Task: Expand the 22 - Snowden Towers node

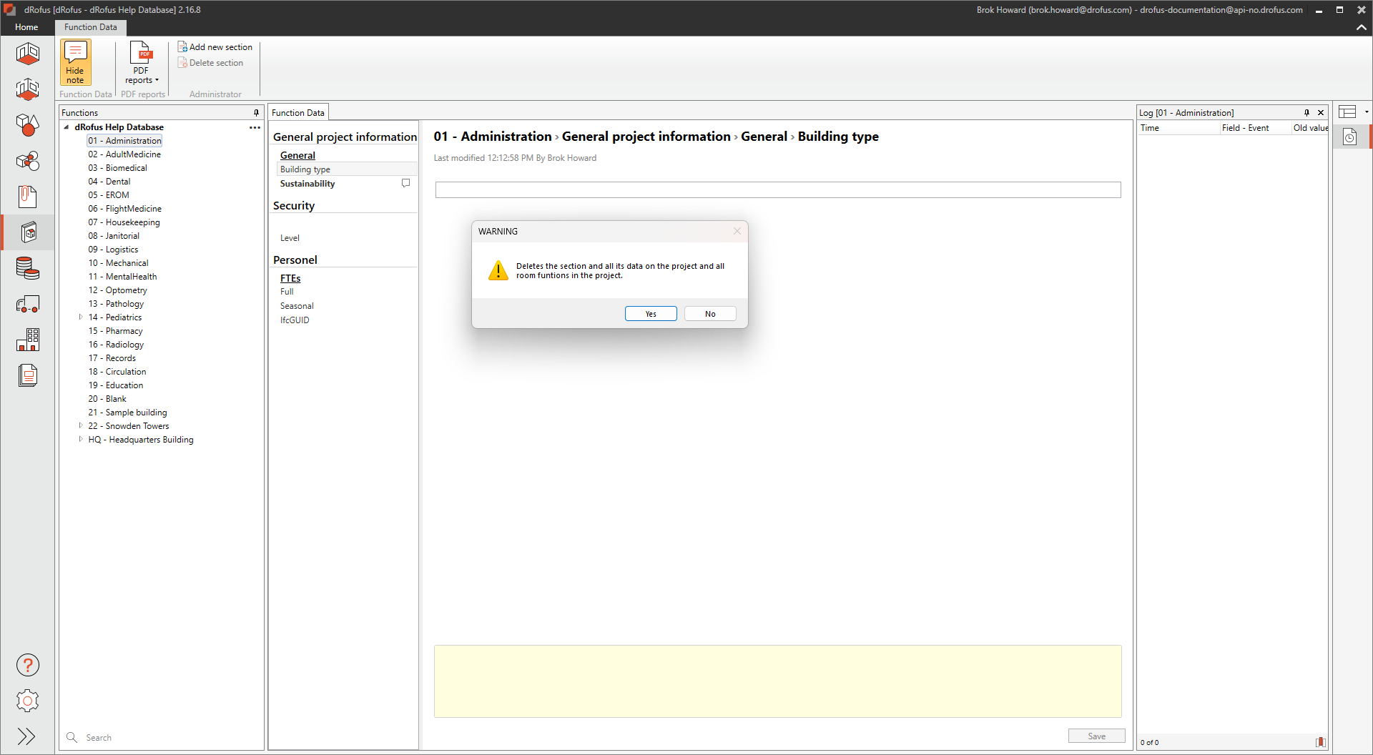Action: pyautogui.click(x=81, y=425)
